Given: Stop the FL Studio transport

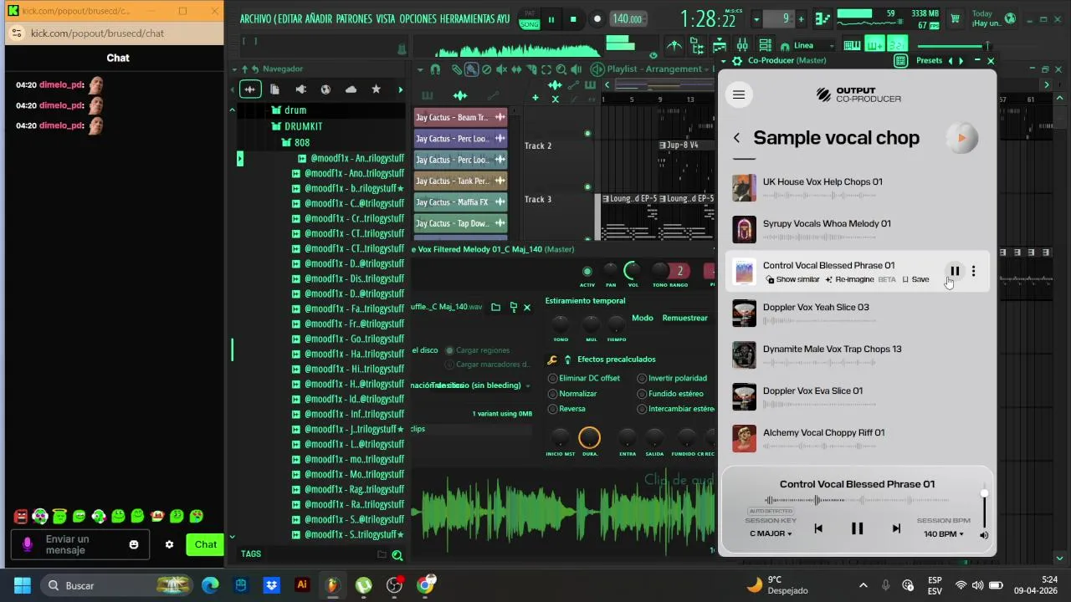Looking at the screenshot, I should click(573, 19).
